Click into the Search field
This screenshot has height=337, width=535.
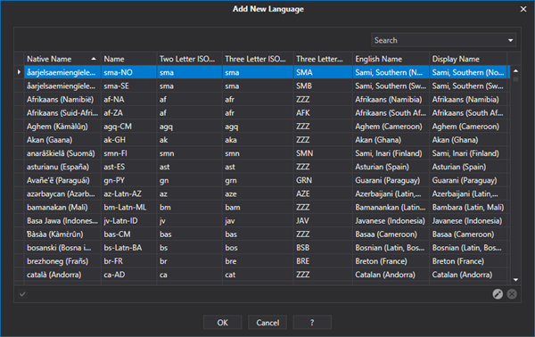439,40
